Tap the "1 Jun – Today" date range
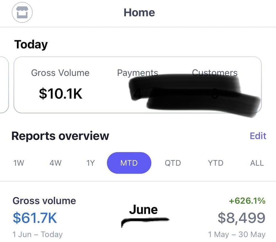Image resolution: width=276 pixels, height=242 pixels. coord(37,235)
